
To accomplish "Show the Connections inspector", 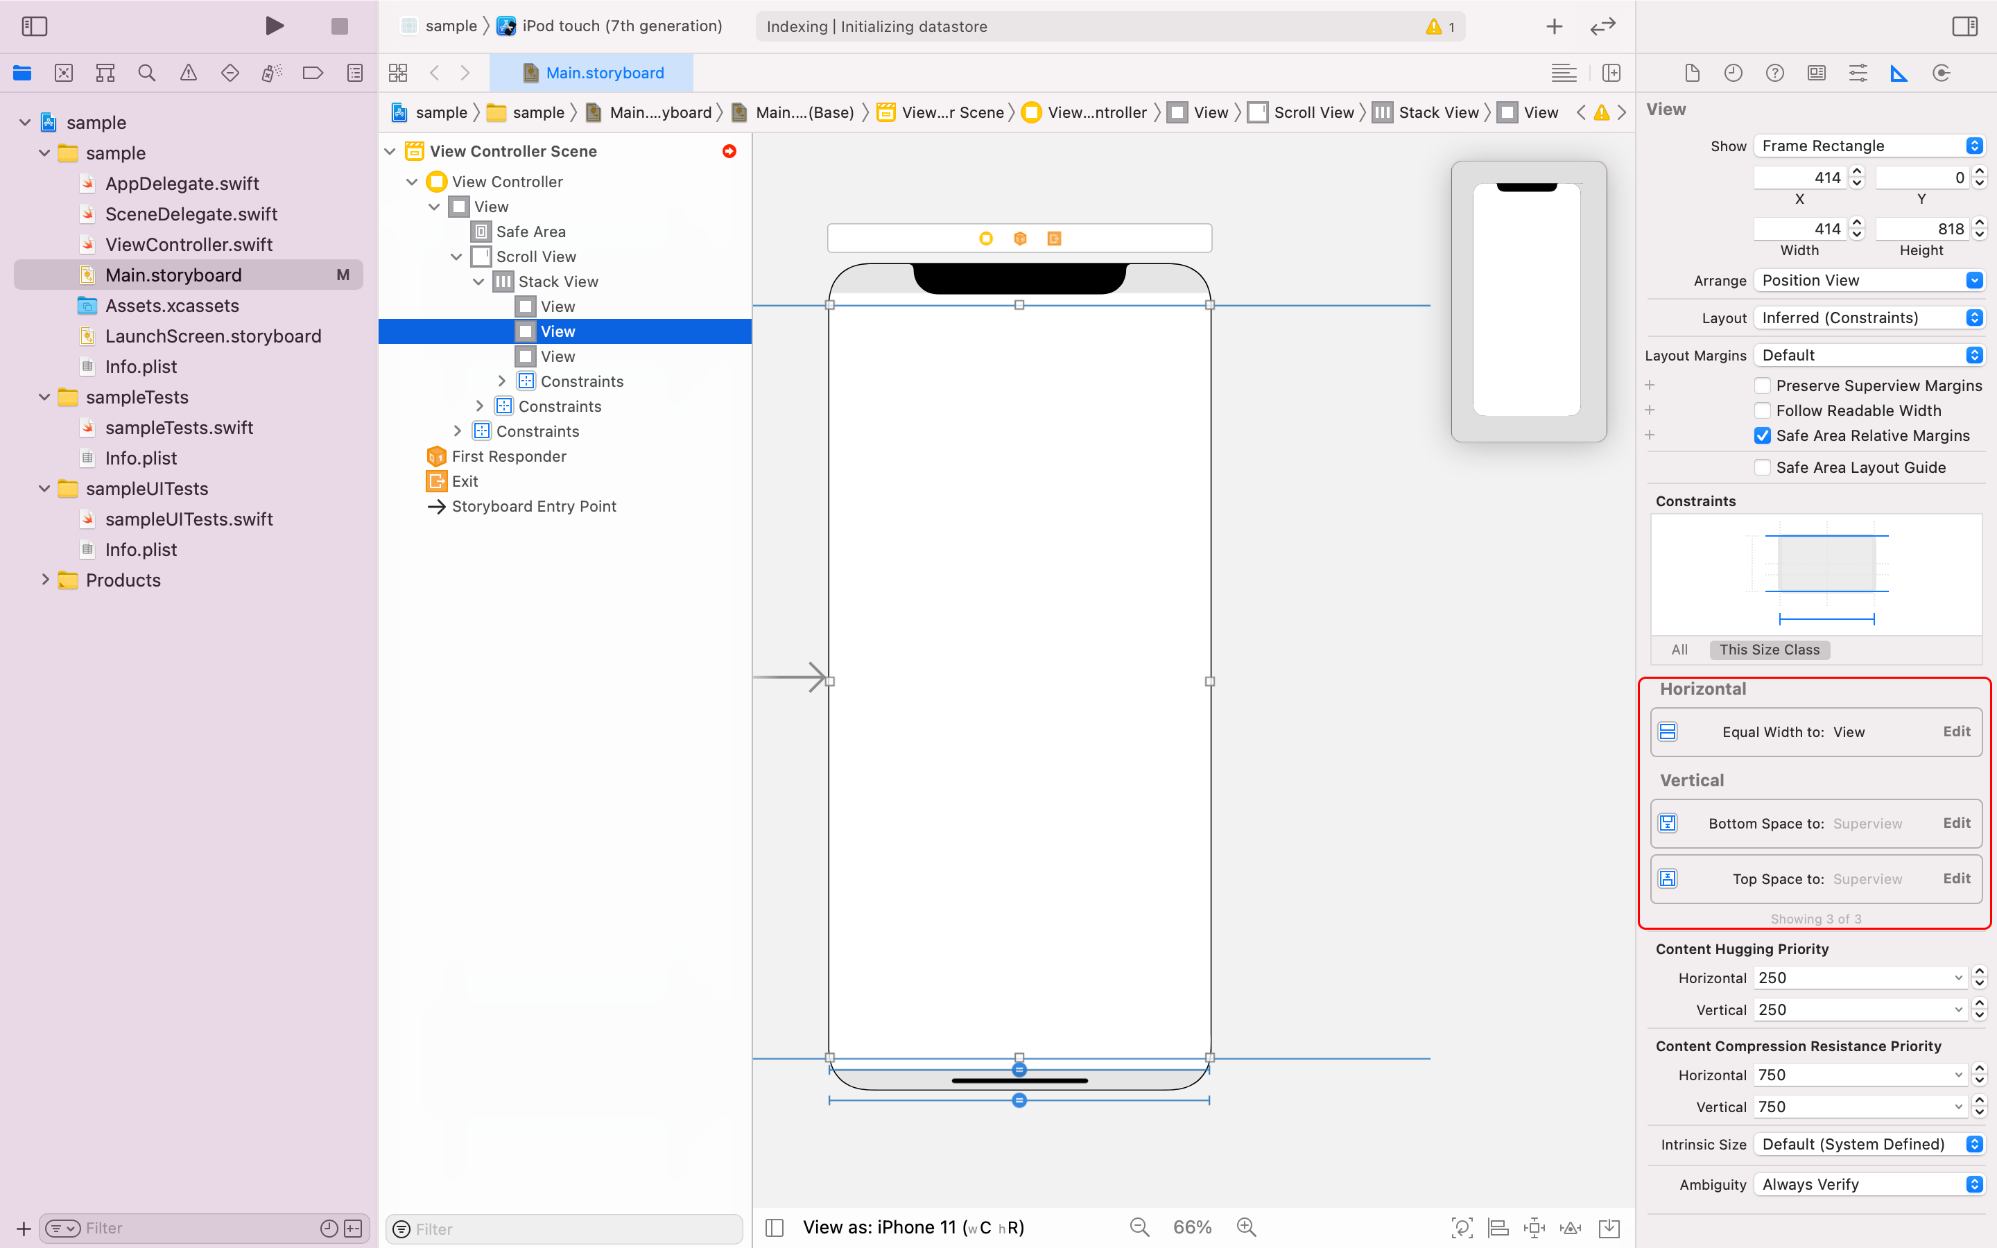I will tap(1941, 73).
